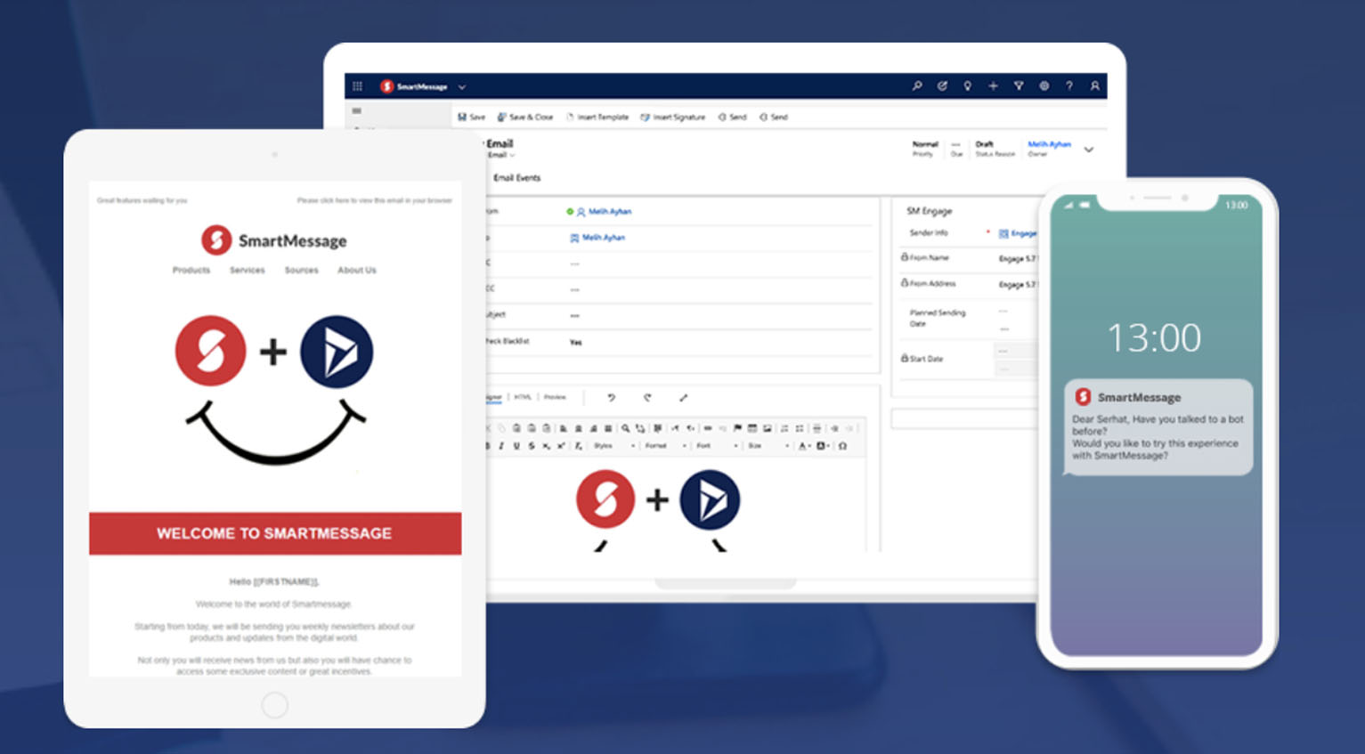Open the Melih Ayhan link in the To field

click(x=604, y=238)
